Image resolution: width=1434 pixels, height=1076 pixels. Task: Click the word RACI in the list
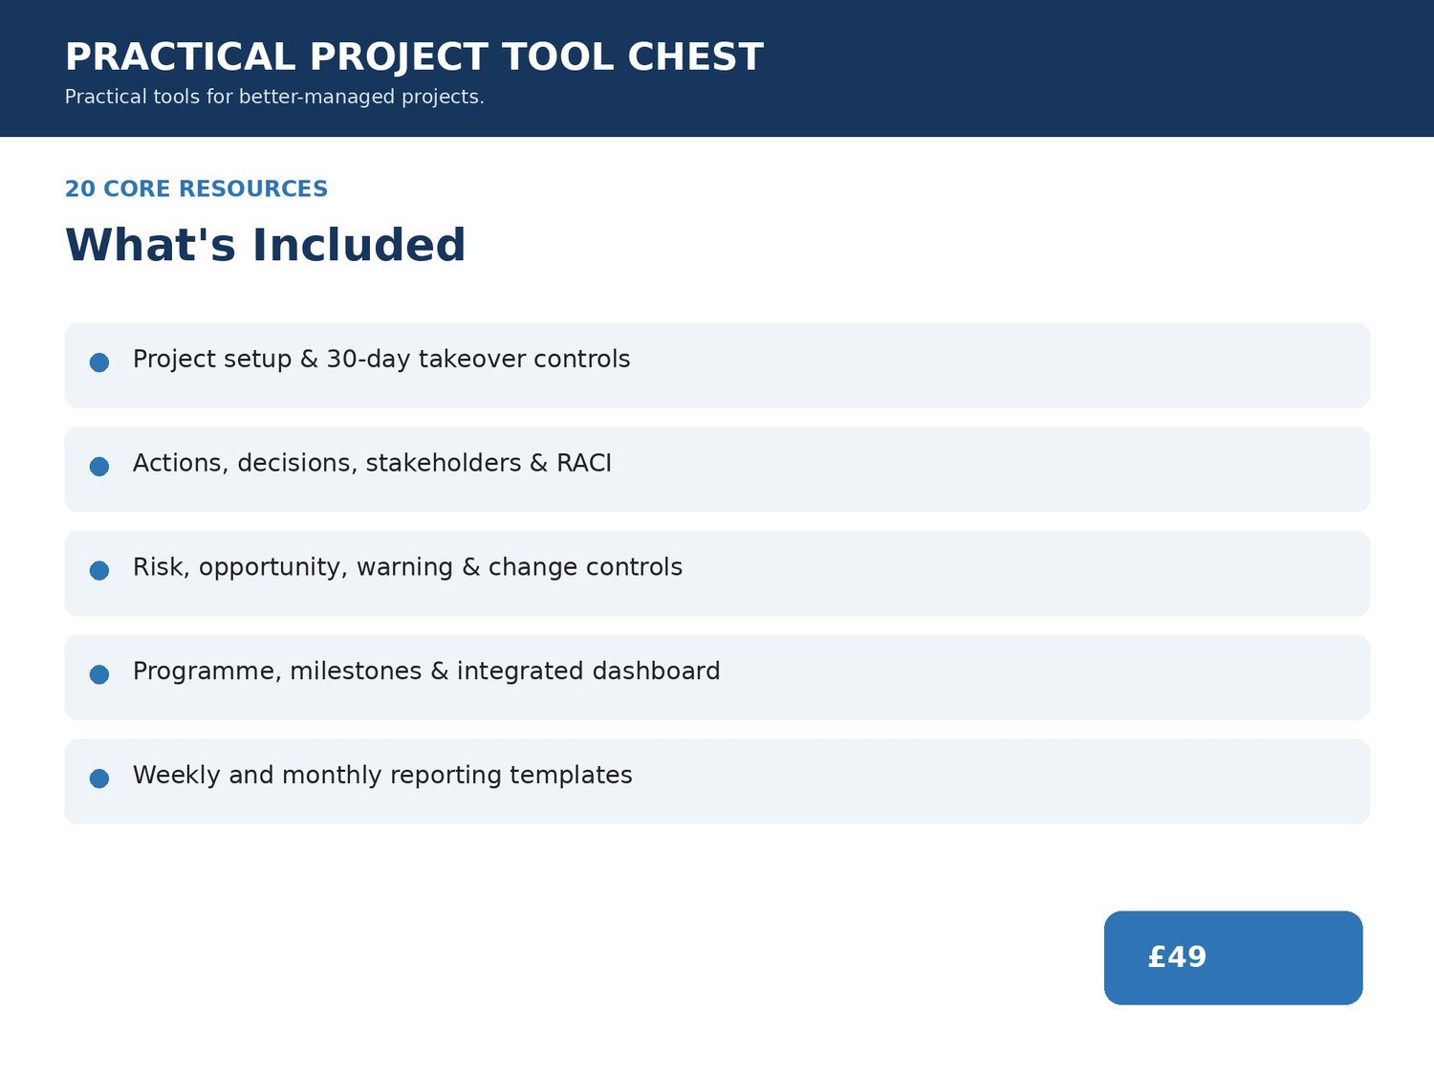click(584, 463)
